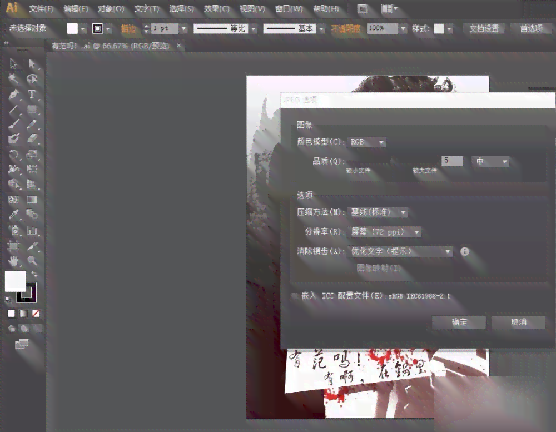Open the 等比 width profile dropdown
The width and height of the screenshot is (556, 432).
[x=253, y=29]
